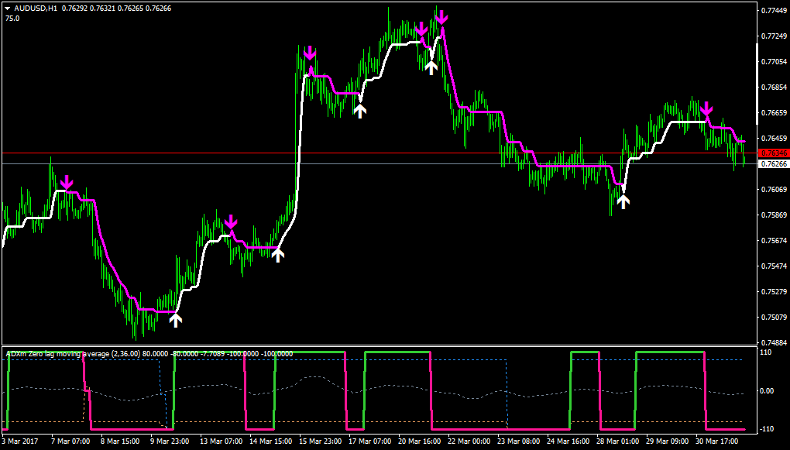The width and height of the screenshot is (790, 450).
Task: Click the 0.76659 price scale value
Action: pyautogui.click(x=775, y=113)
